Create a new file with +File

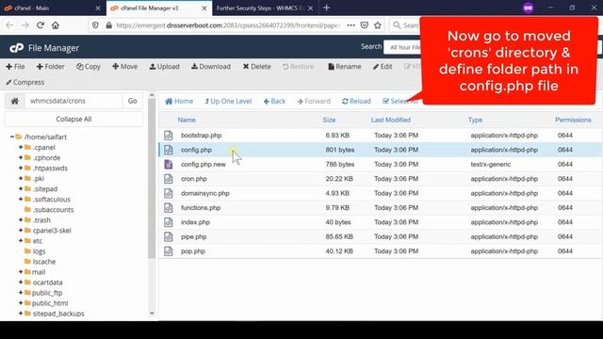coord(15,67)
